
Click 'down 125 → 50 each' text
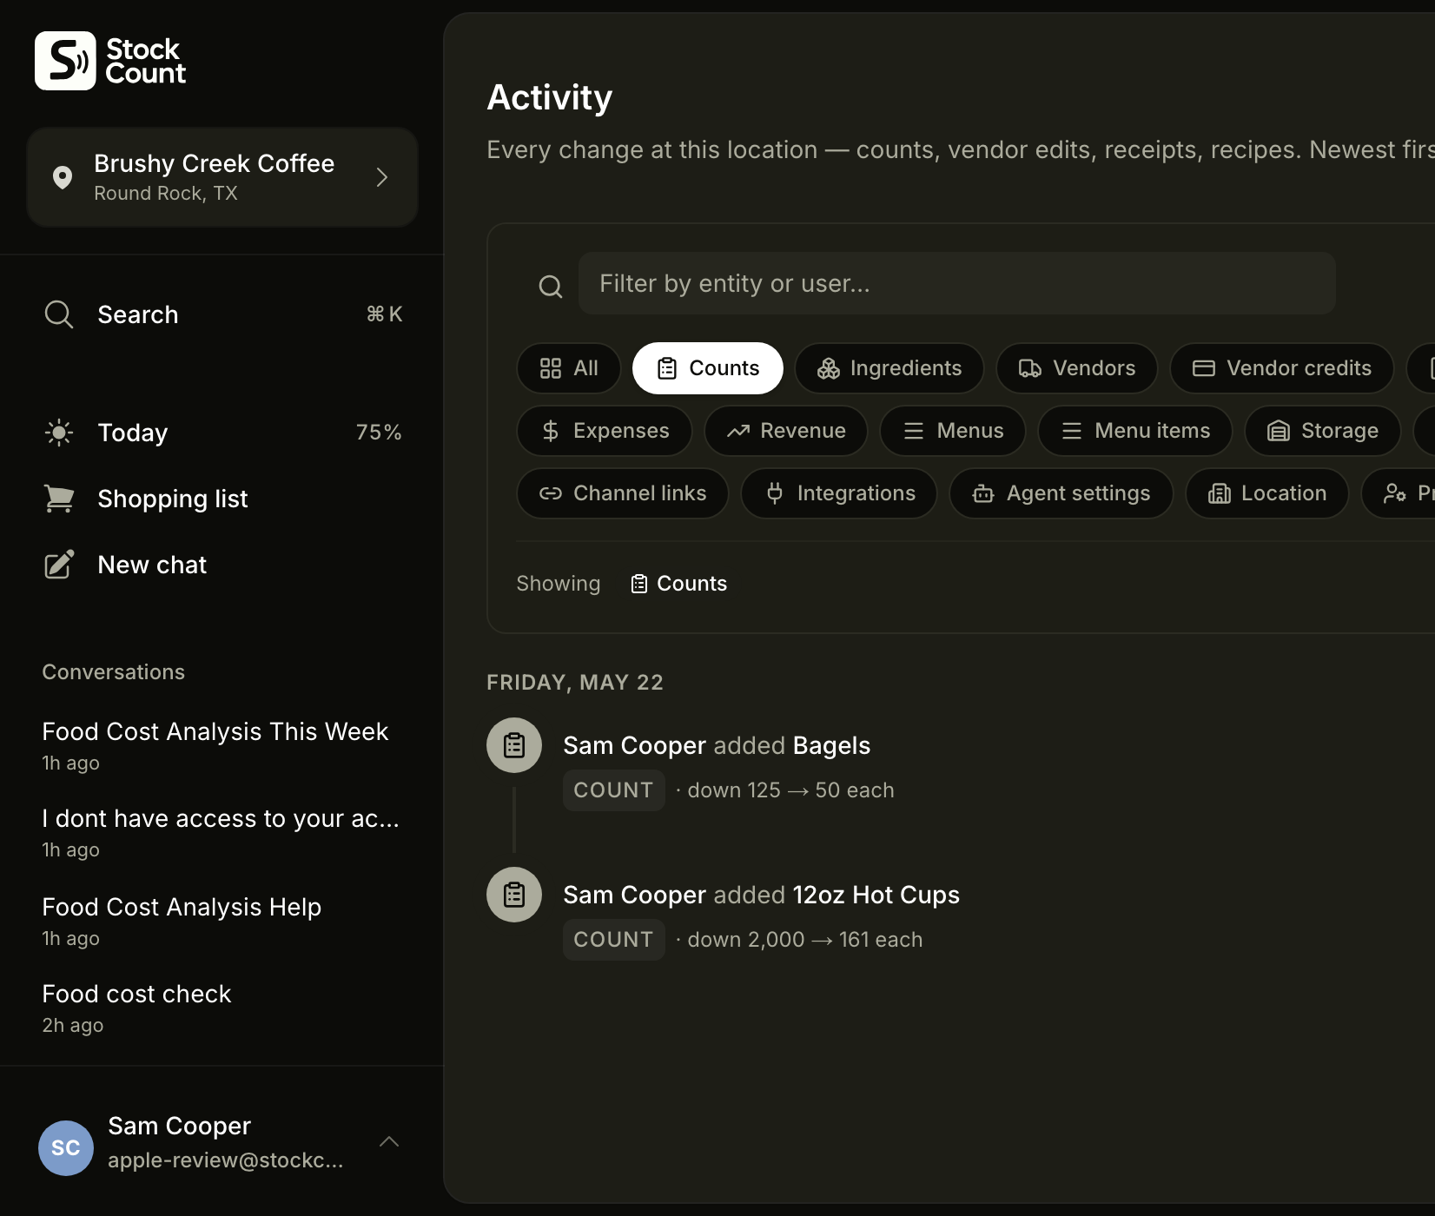tap(791, 790)
